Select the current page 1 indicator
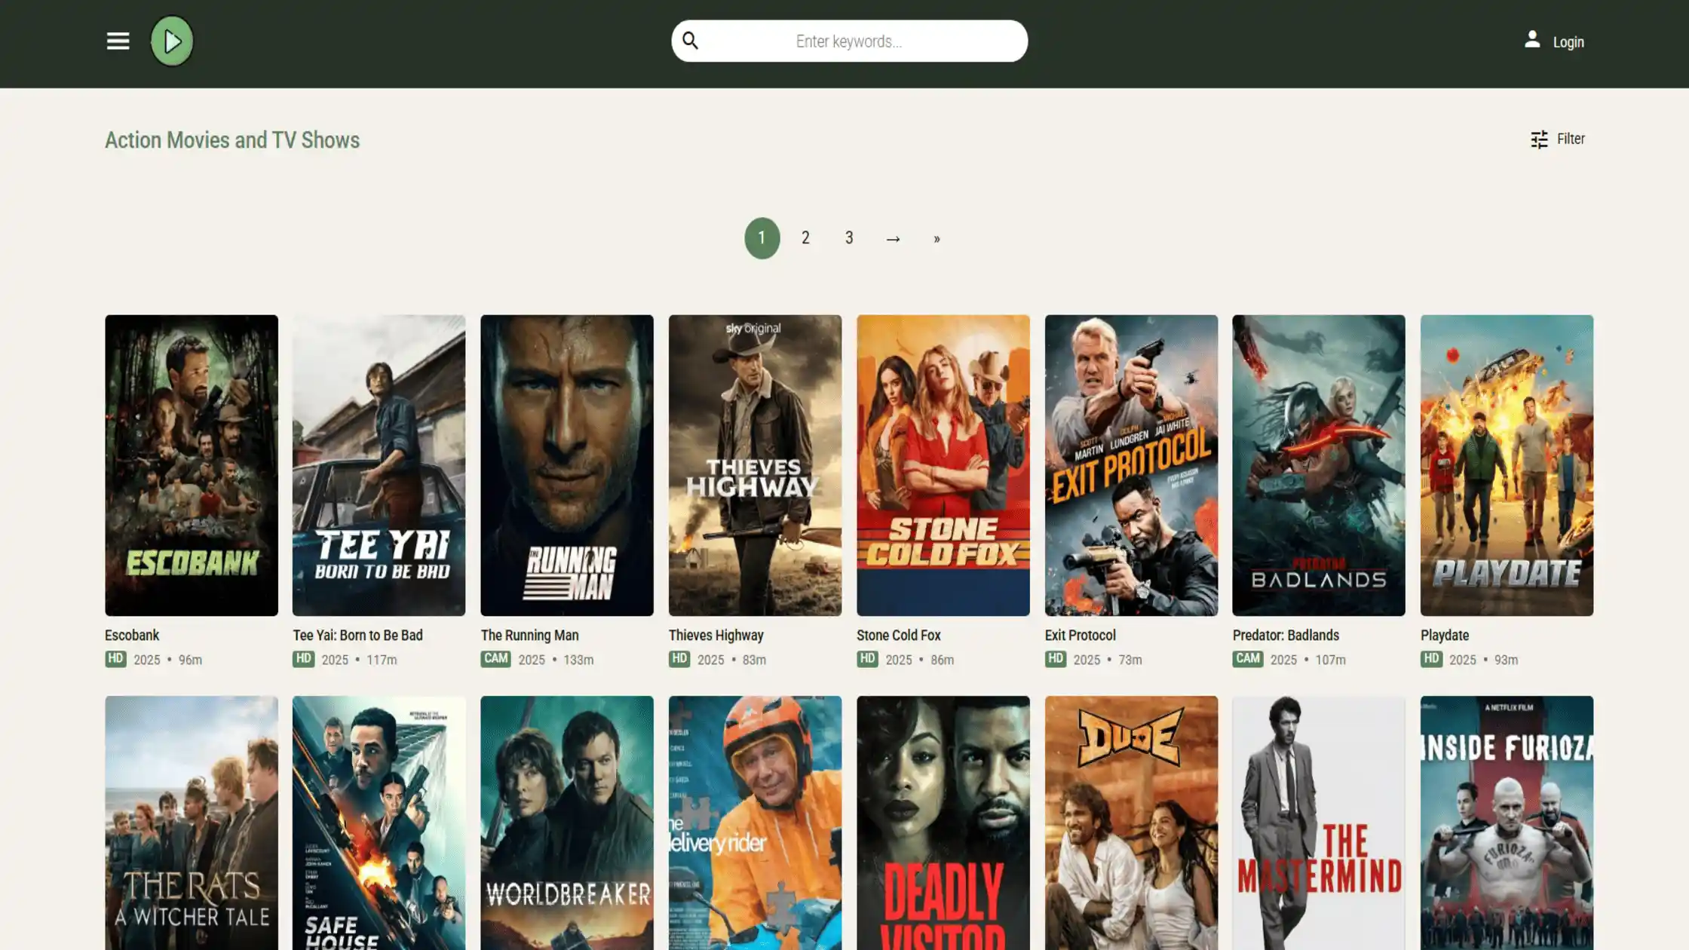Viewport: 1689px width, 950px height. click(762, 237)
